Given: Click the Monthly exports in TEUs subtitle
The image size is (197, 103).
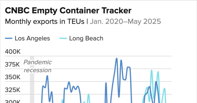Looking at the screenshot, I should [45, 22].
